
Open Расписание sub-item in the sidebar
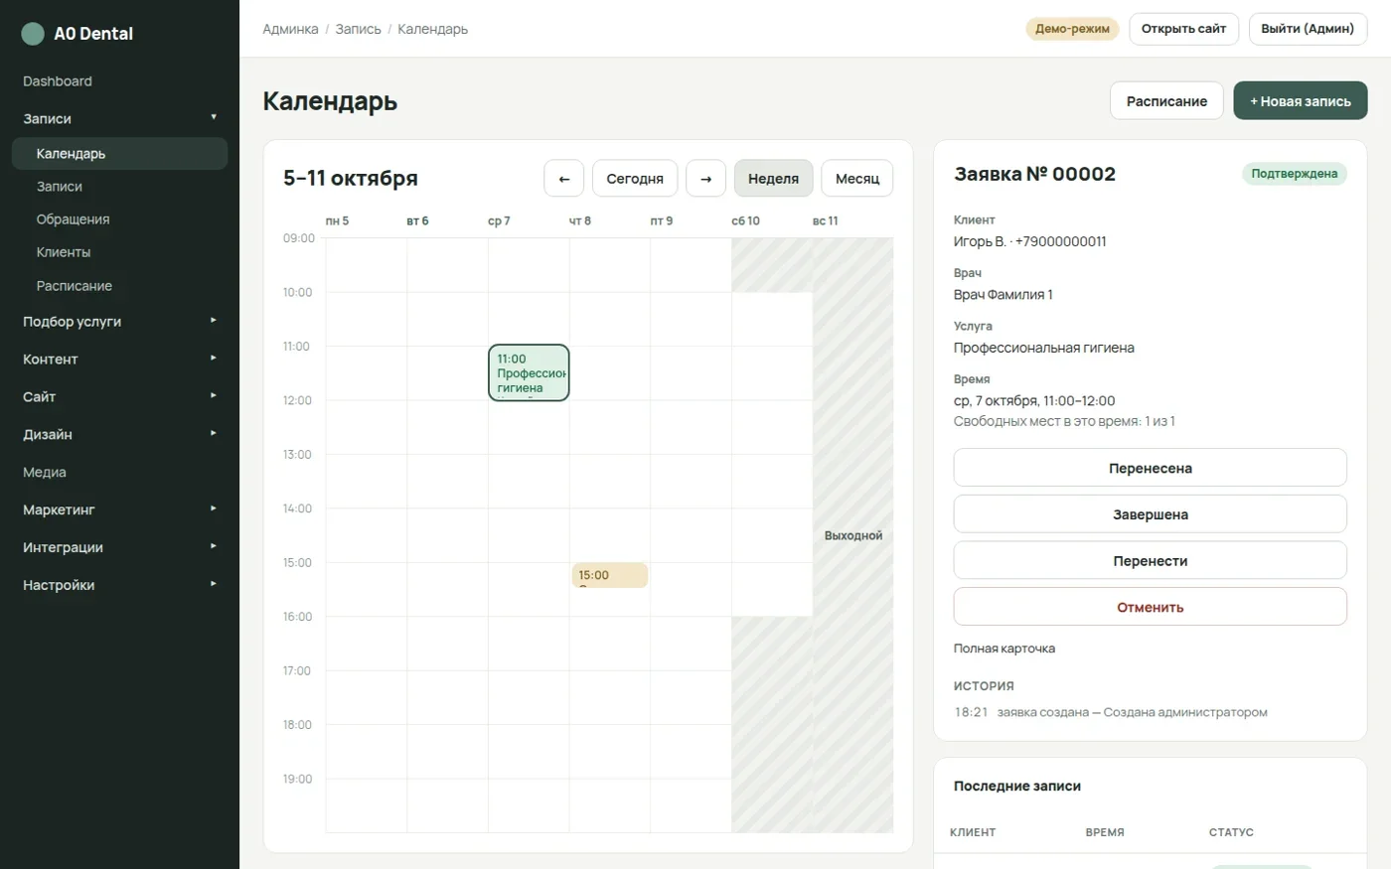[119, 286]
